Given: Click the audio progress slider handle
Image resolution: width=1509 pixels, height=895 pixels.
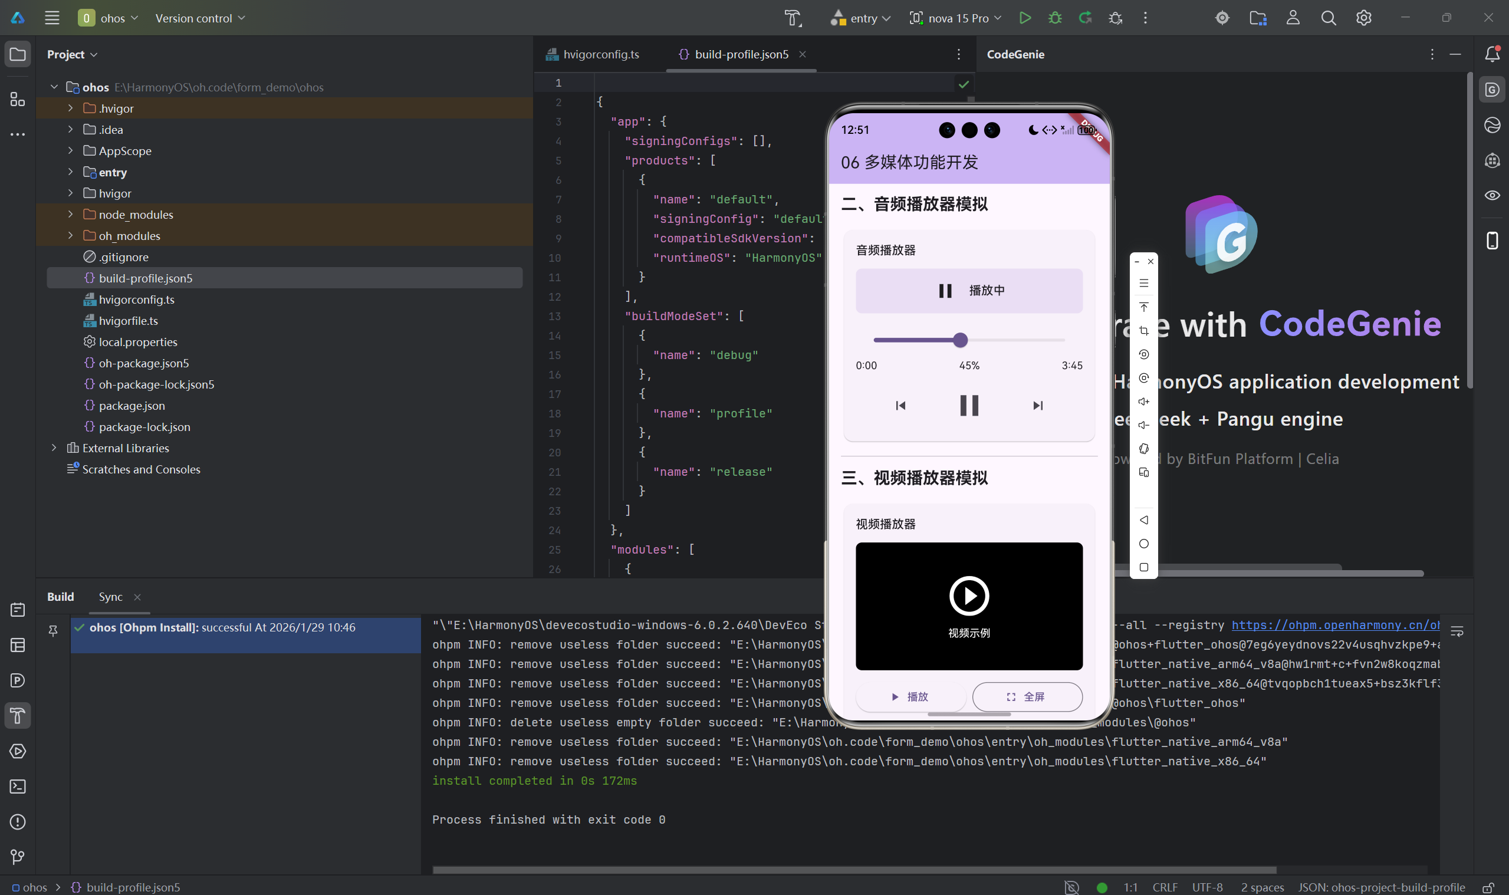Looking at the screenshot, I should pyautogui.click(x=960, y=340).
